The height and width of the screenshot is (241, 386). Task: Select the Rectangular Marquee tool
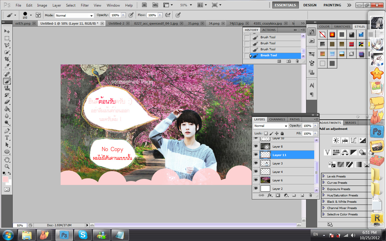pos(7,39)
